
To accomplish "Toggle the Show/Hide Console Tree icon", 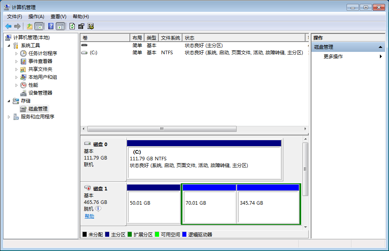I will (x=39, y=26).
